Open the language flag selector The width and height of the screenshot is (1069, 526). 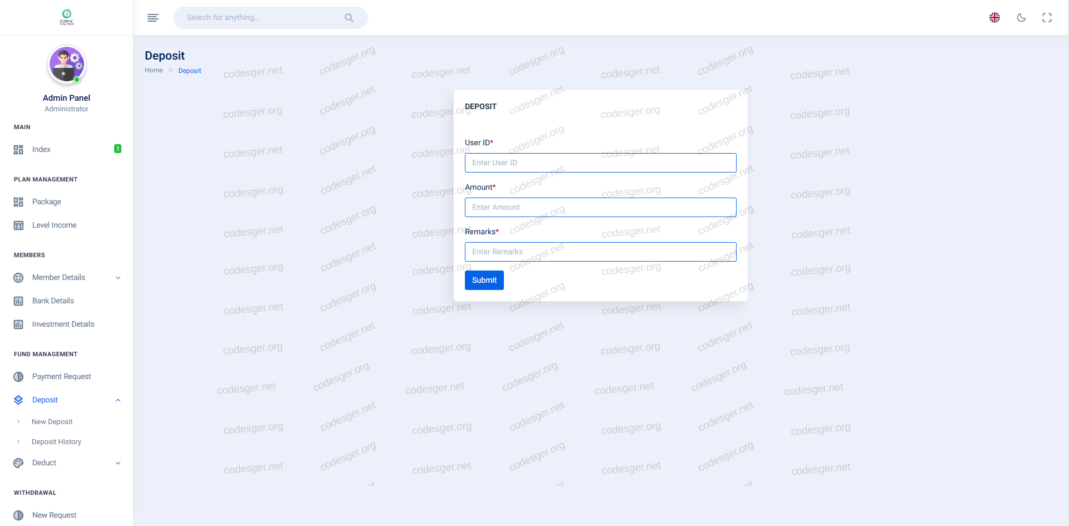994,18
